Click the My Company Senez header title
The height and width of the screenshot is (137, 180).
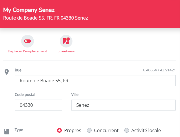tap(29, 10)
